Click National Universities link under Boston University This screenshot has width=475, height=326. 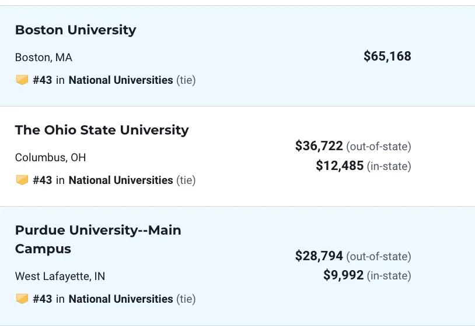(121, 80)
